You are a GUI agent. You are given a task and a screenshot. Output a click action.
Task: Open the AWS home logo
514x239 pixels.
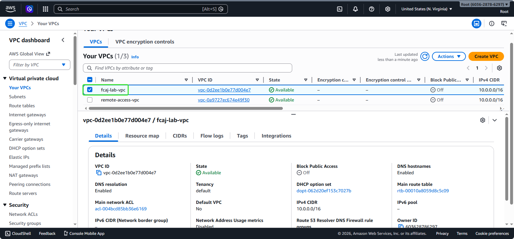click(x=10, y=9)
